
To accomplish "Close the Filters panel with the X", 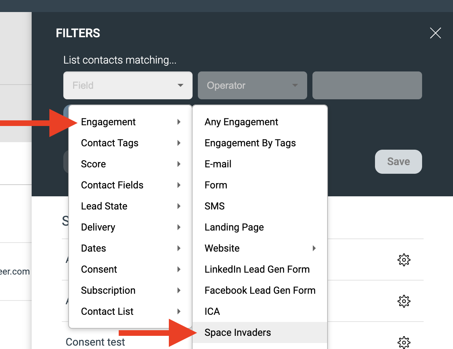I will click(x=435, y=33).
